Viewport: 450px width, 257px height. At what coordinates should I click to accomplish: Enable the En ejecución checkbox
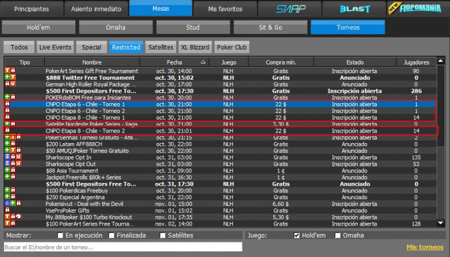point(59,236)
